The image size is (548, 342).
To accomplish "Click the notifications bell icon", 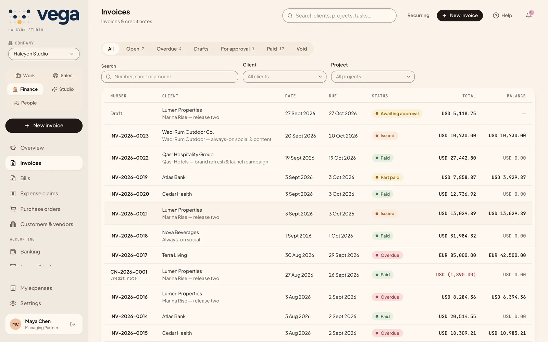I will pyautogui.click(x=529, y=15).
